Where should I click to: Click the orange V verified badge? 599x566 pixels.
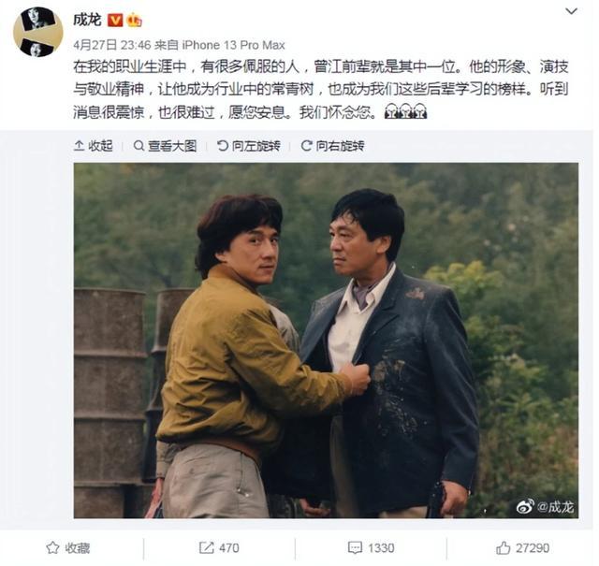point(115,21)
